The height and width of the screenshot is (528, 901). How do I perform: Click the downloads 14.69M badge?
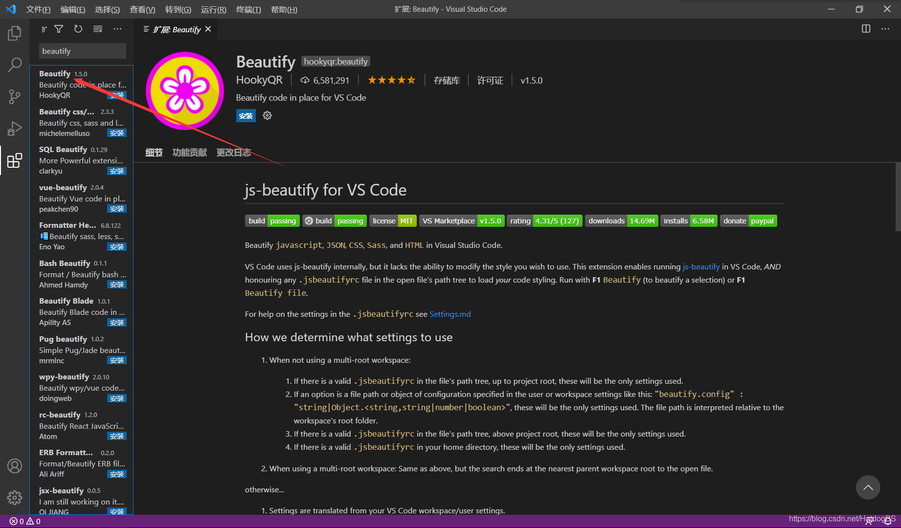(x=621, y=221)
